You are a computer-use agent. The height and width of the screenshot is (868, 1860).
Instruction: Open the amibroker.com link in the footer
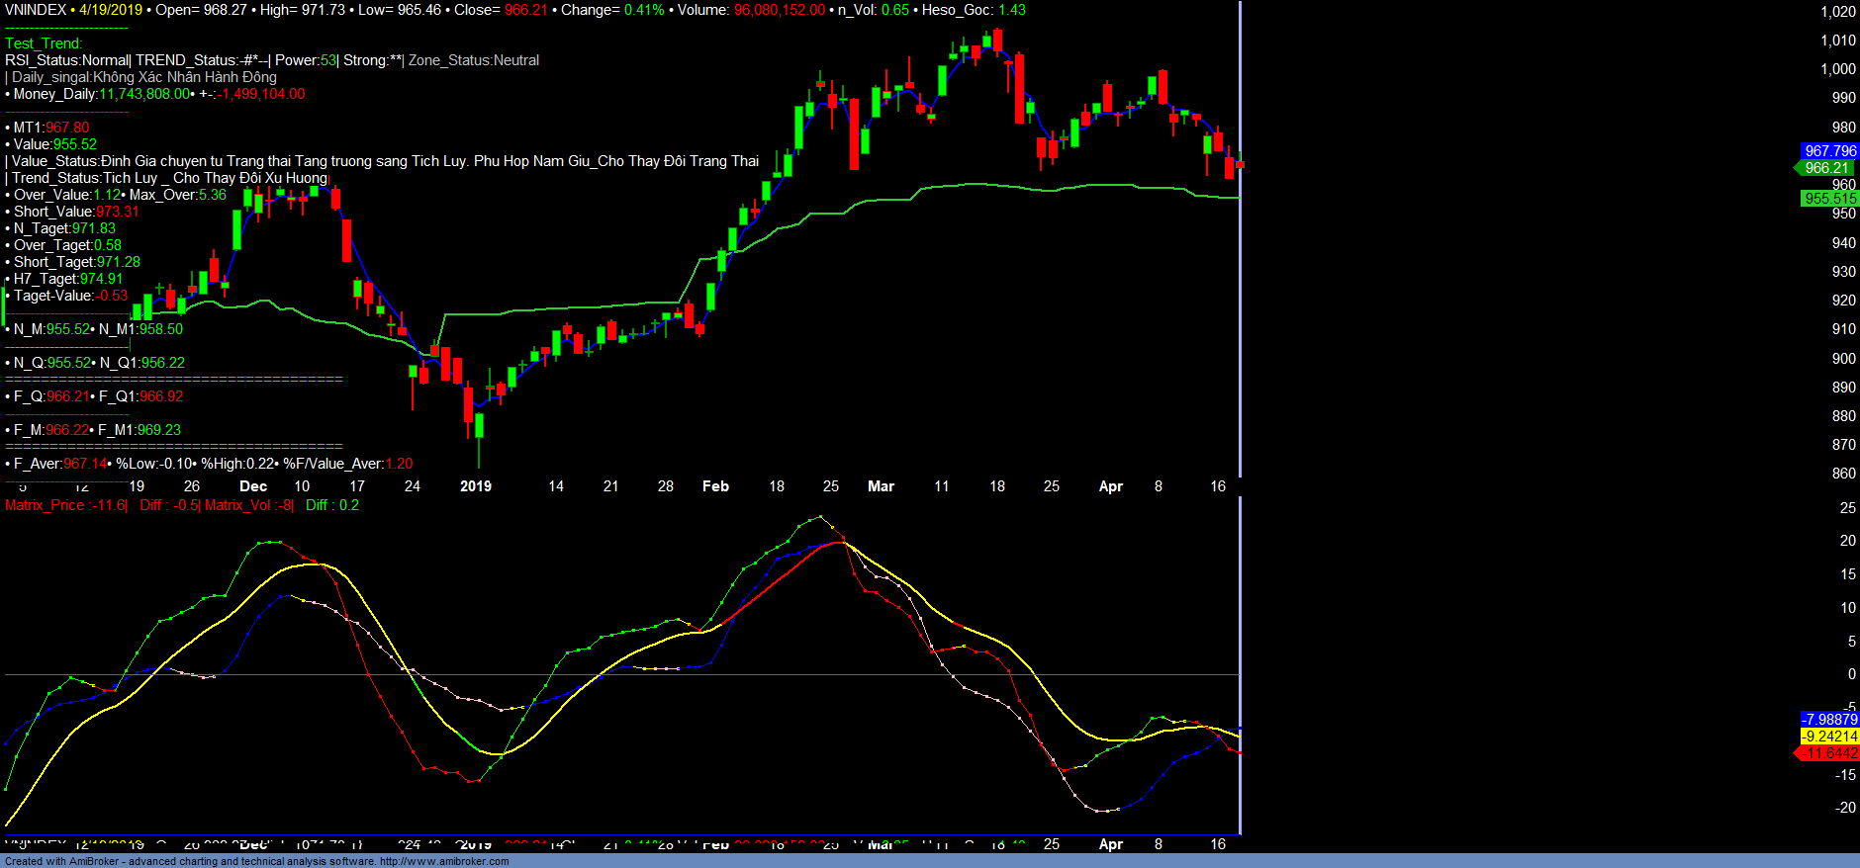coord(444,861)
